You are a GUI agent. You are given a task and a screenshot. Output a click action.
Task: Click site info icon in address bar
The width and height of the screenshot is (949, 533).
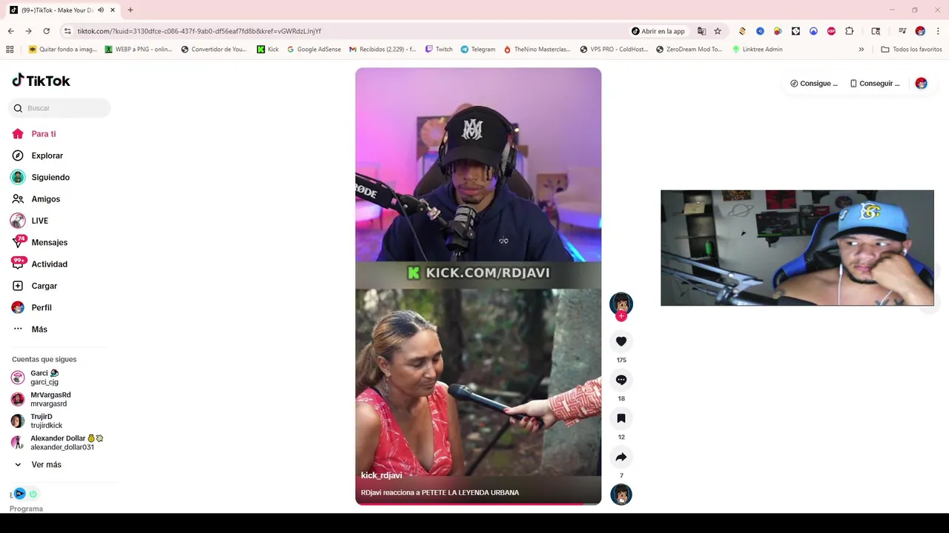point(67,31)
